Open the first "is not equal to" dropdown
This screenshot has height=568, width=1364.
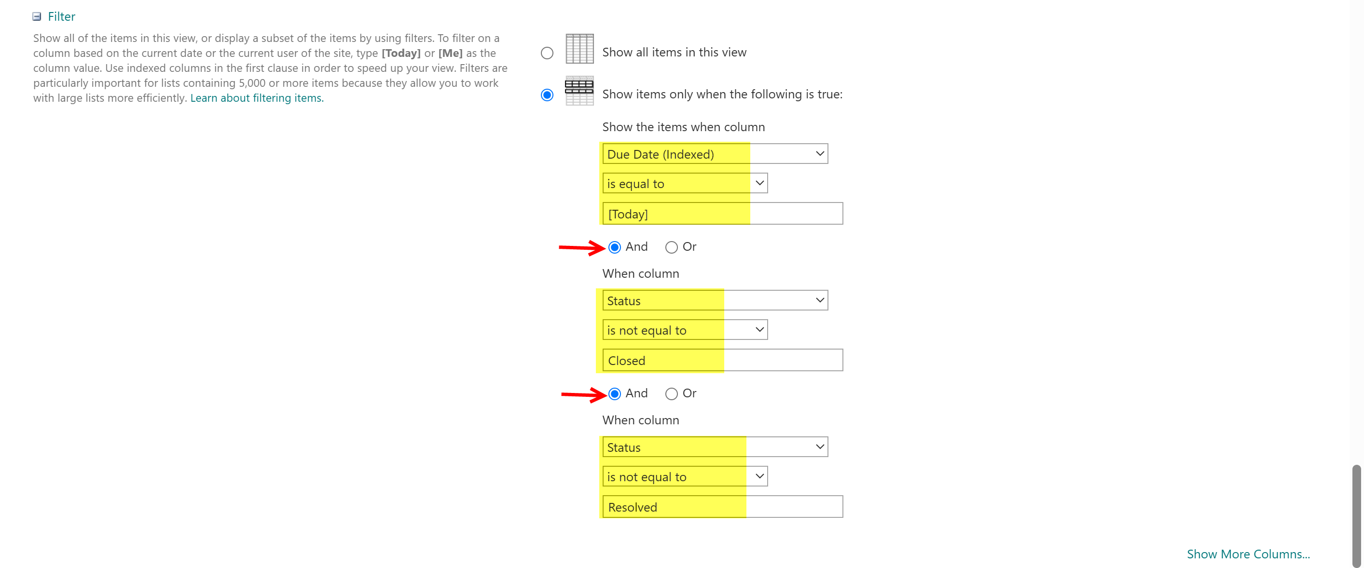pyautogui.click(x=758, y=329)
